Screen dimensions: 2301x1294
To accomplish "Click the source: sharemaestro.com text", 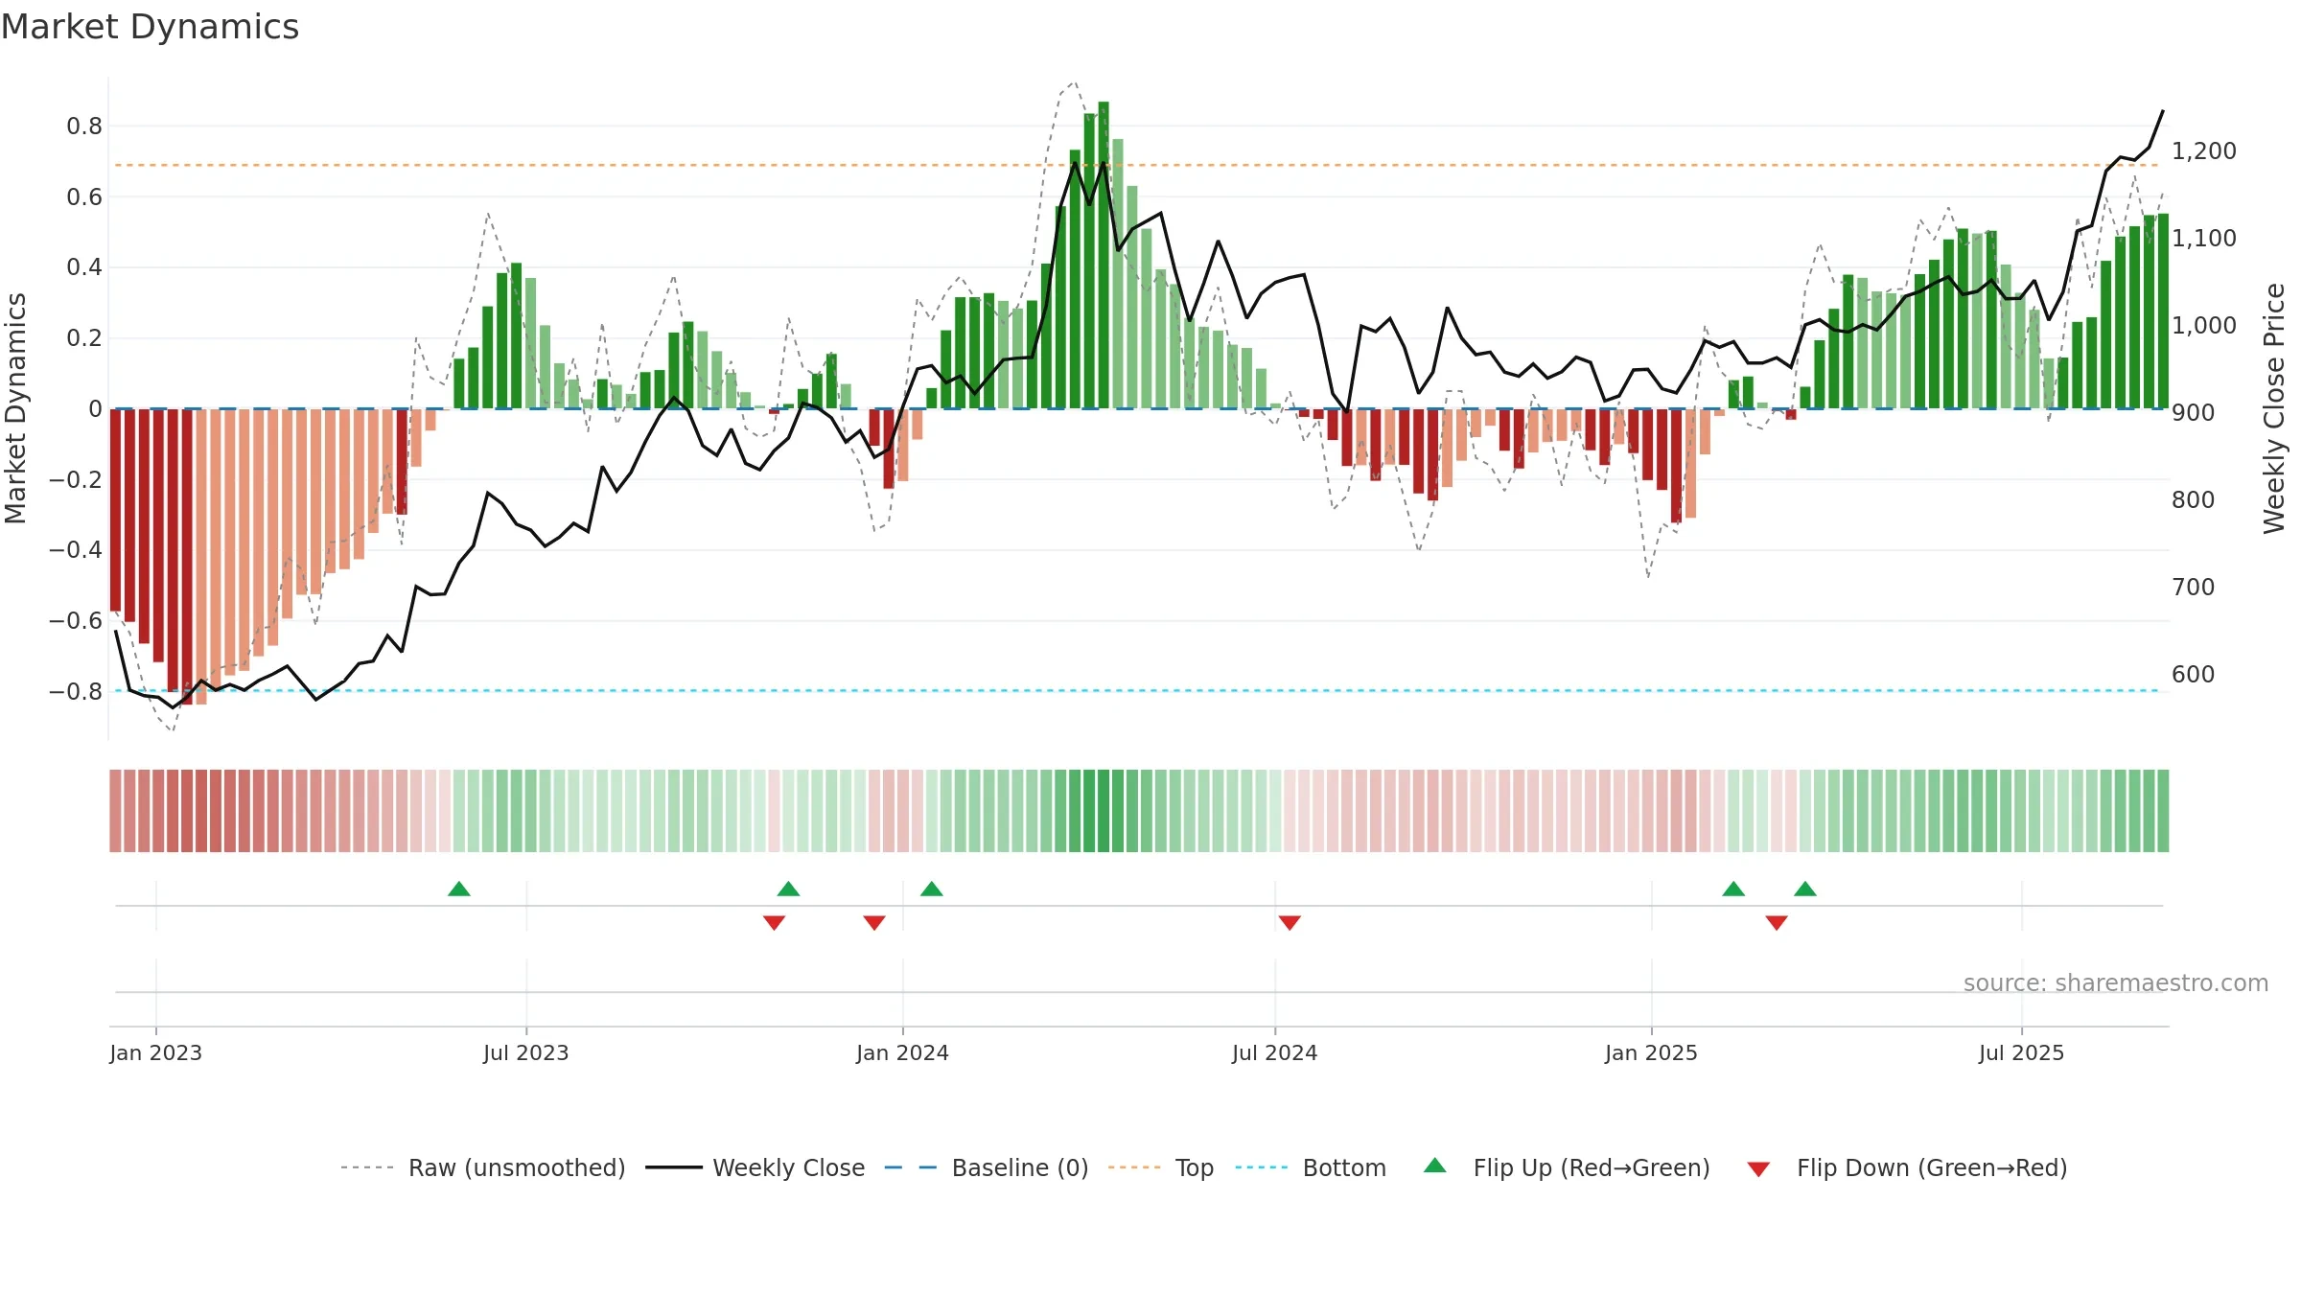I will point(2116,982).
